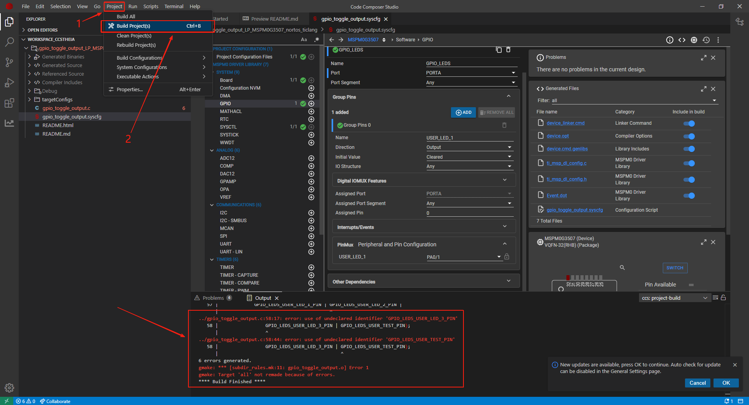The height and width of the screenshot is (405, 749).
Task: Switch to Preview README.md tab
Action: [270, 19]
